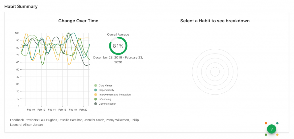Viewport: 294px width, 139px height.
Task: Click the Change Over Time chart title
Action: 78,21
